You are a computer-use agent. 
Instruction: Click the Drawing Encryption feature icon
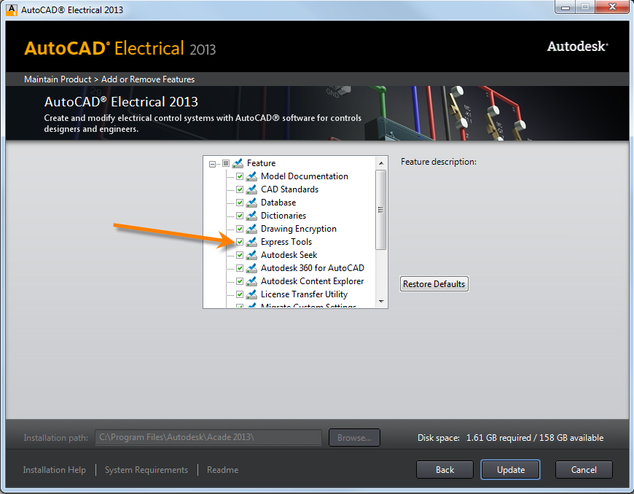251,229
